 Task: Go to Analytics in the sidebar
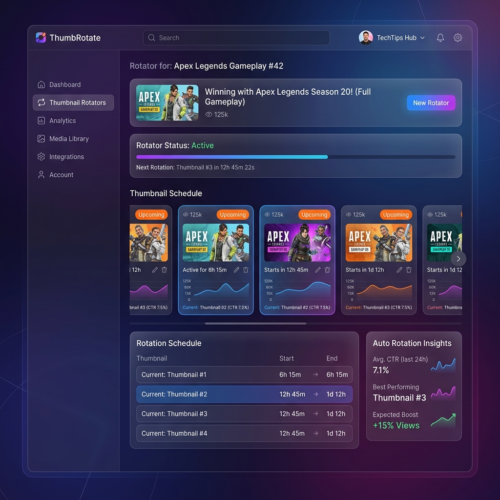62,121
